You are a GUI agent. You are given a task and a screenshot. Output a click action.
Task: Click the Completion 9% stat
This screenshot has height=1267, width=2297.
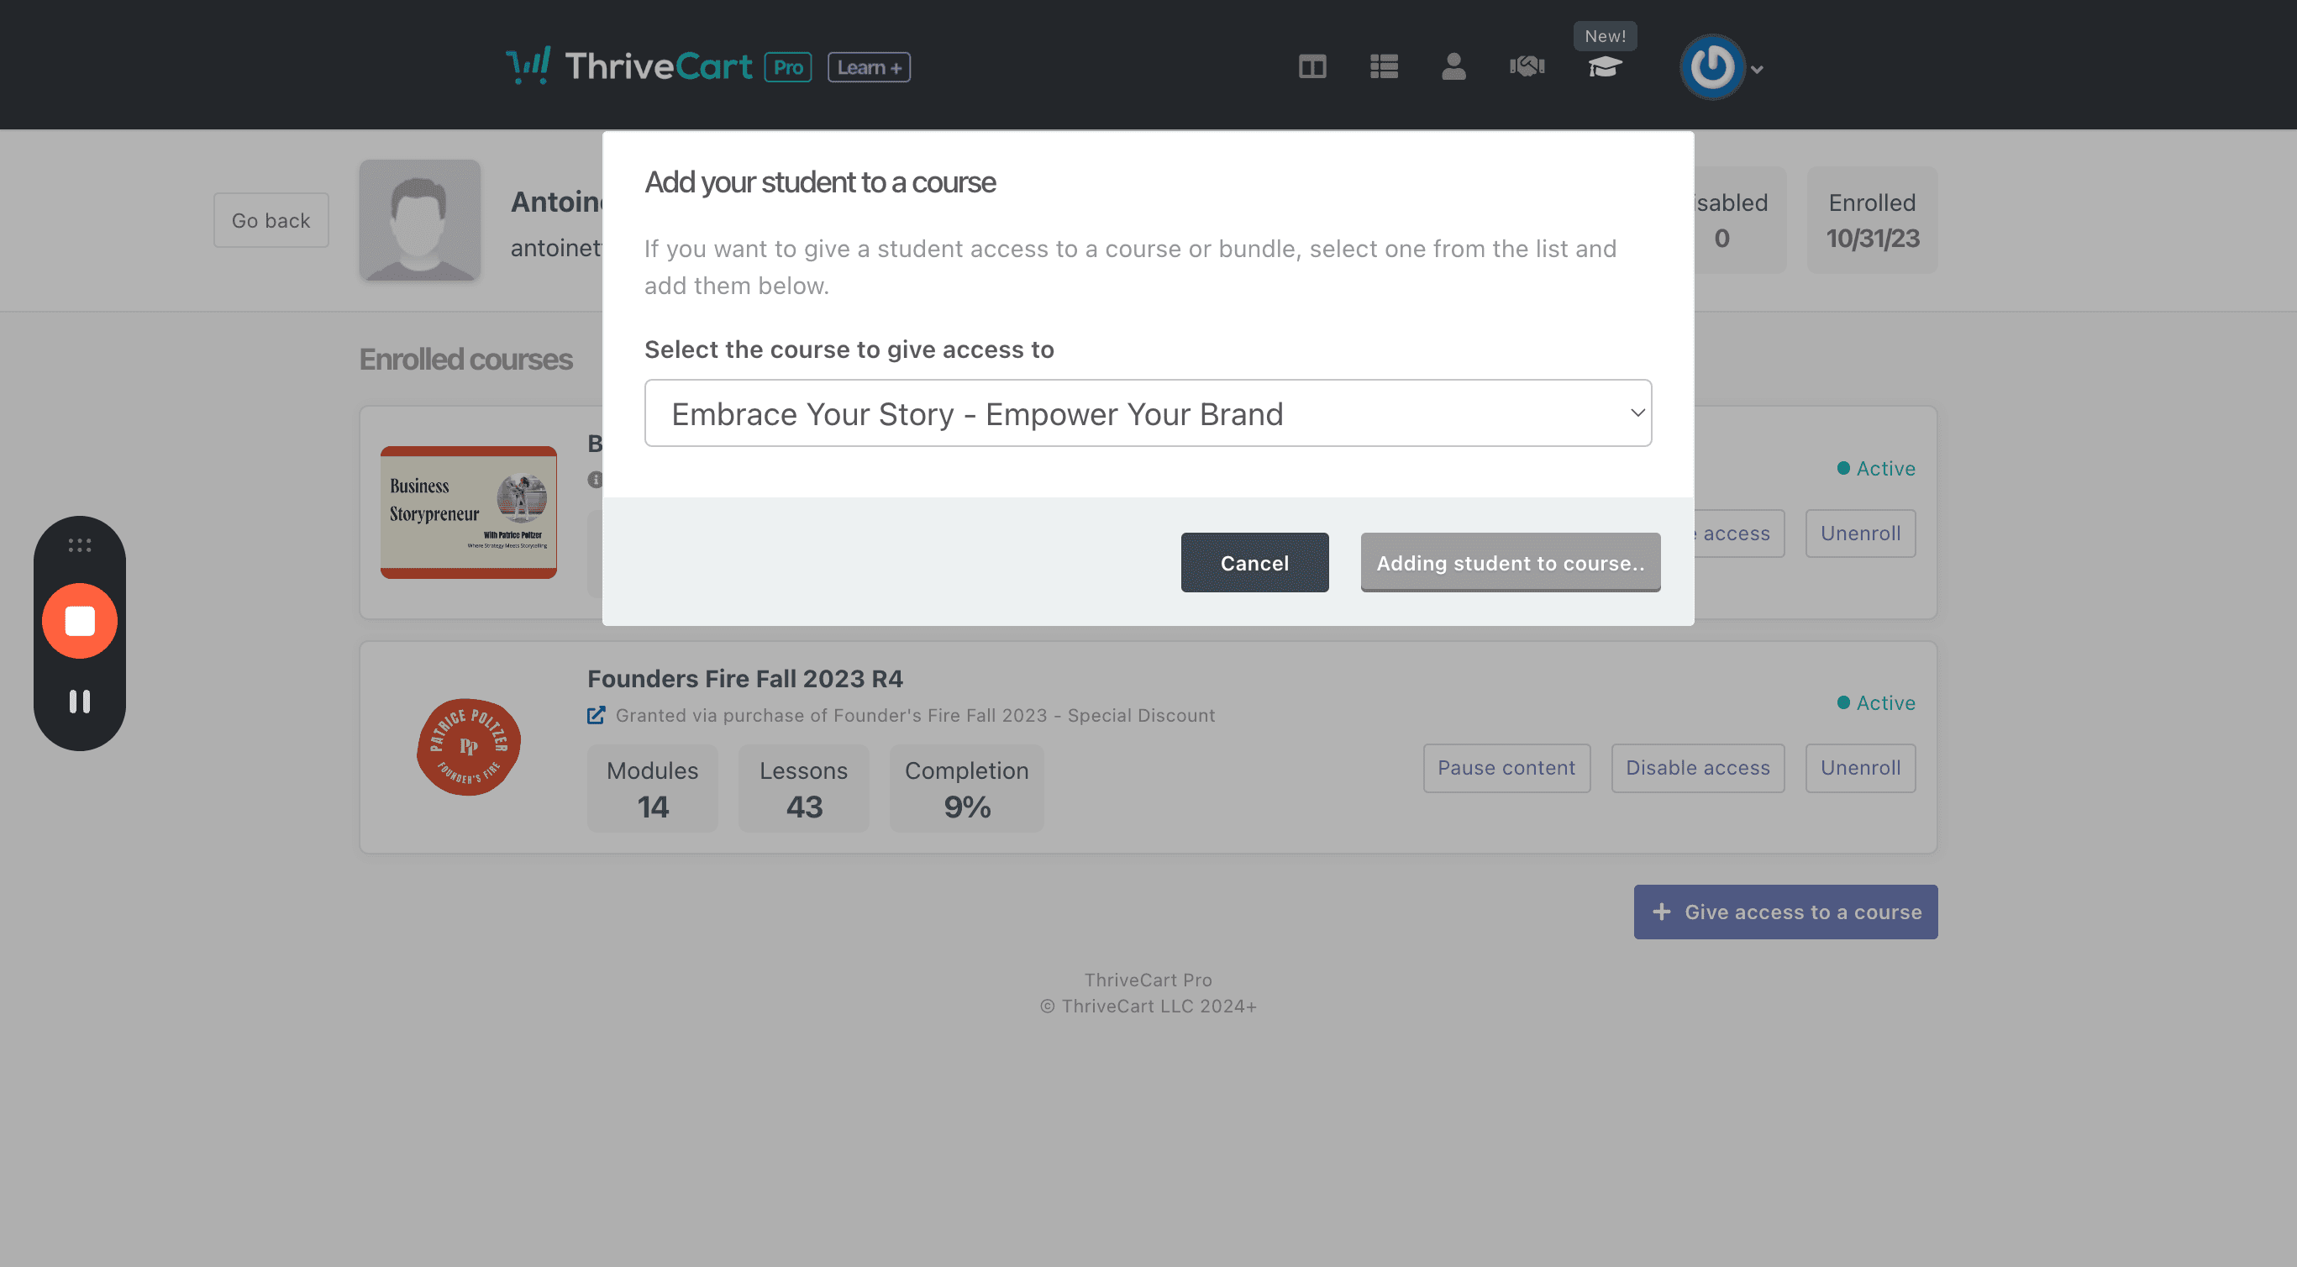(x=966, y=789)
